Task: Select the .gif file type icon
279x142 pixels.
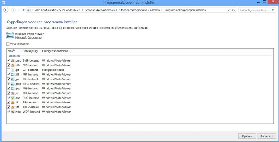Action: coord(13,70)
